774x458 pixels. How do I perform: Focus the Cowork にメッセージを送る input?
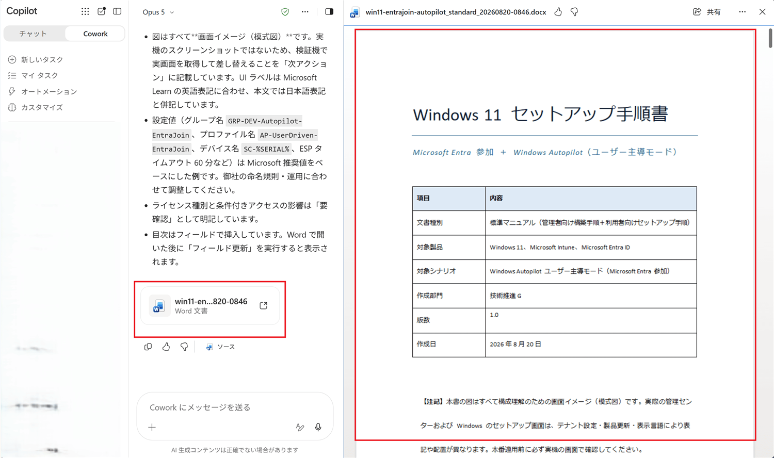(x=235, y=407)
